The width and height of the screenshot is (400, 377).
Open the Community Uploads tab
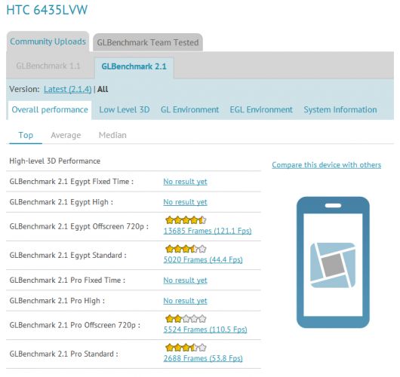[48, 41]
